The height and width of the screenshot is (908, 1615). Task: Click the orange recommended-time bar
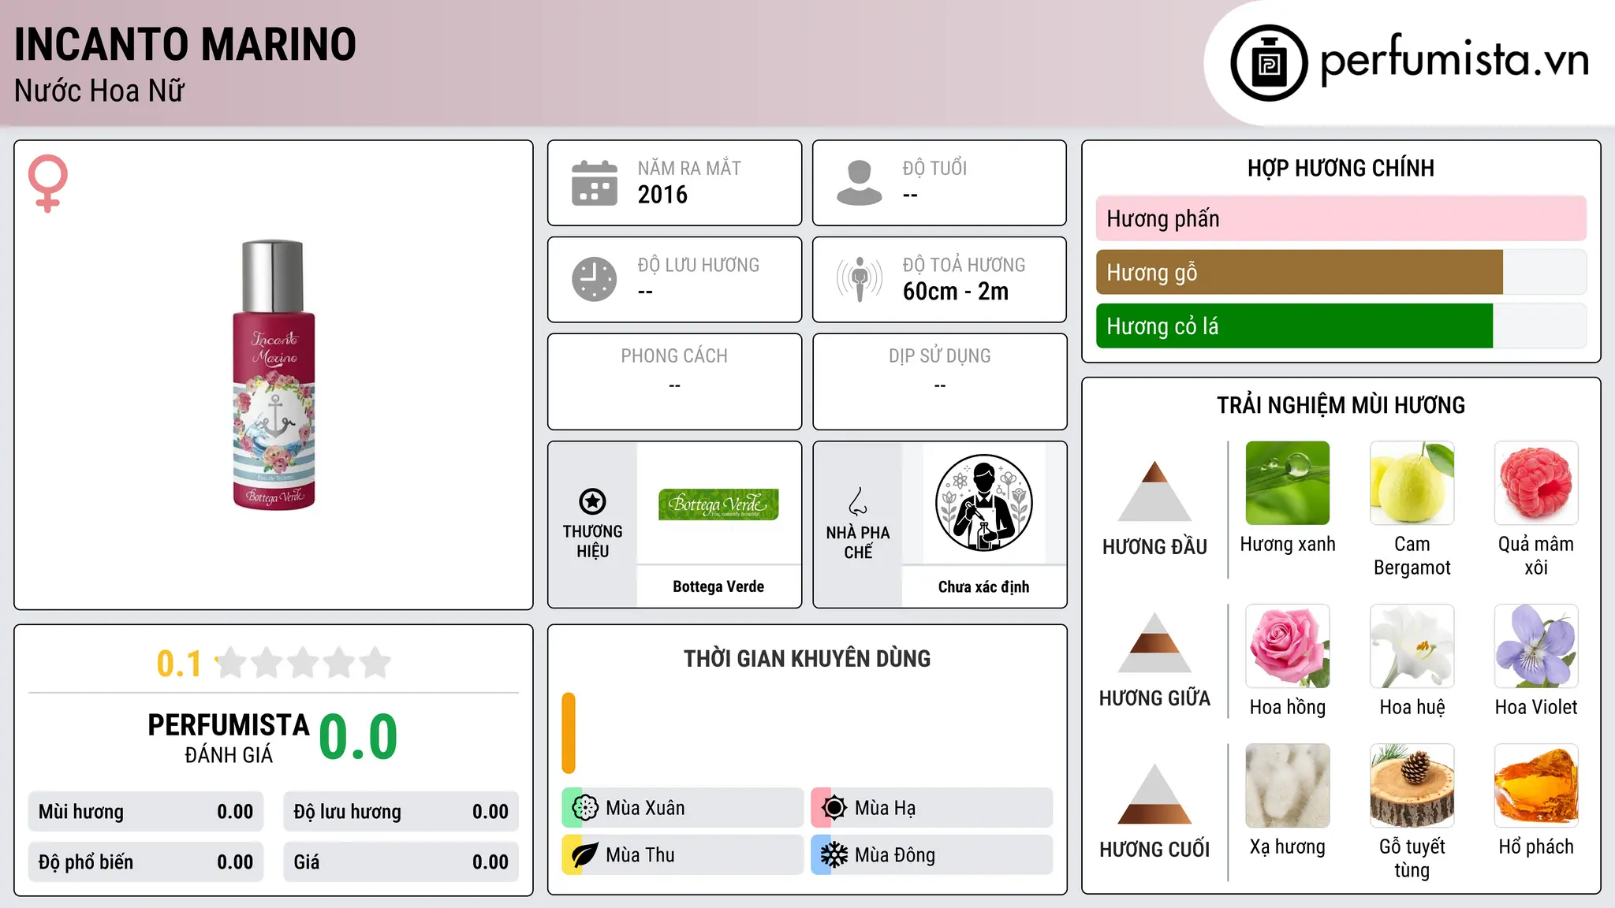(569, 733)
